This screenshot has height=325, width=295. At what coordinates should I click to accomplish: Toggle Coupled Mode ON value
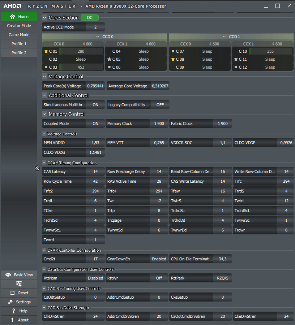tap(95, 123)
